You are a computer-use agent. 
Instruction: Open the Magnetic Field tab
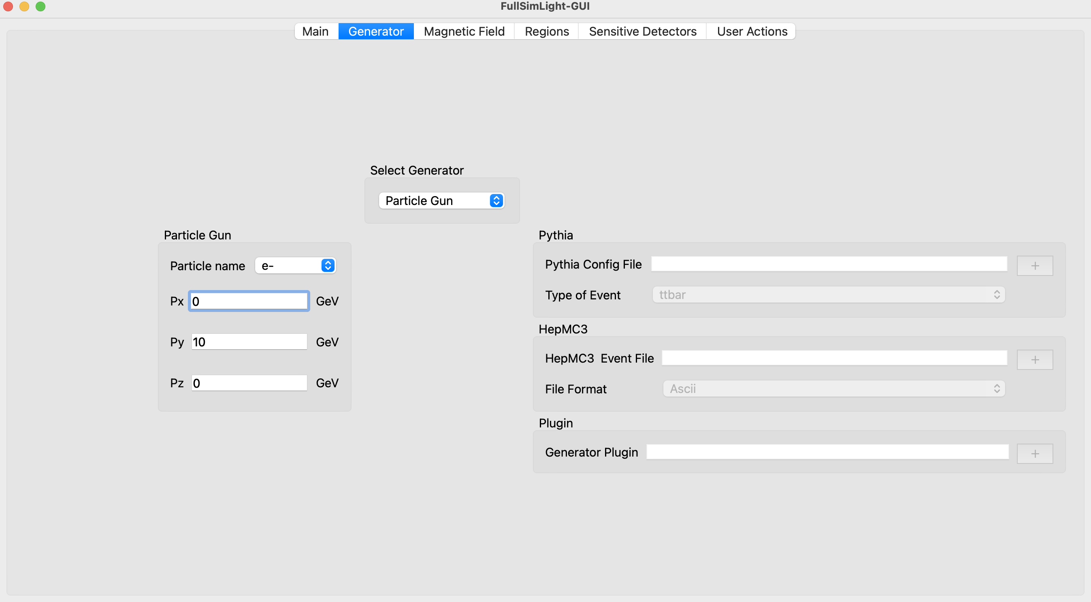tap(464, 31)
